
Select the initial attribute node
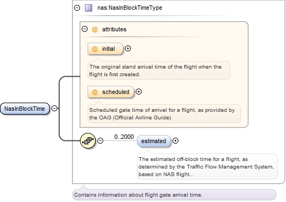[x=105, y=49]
